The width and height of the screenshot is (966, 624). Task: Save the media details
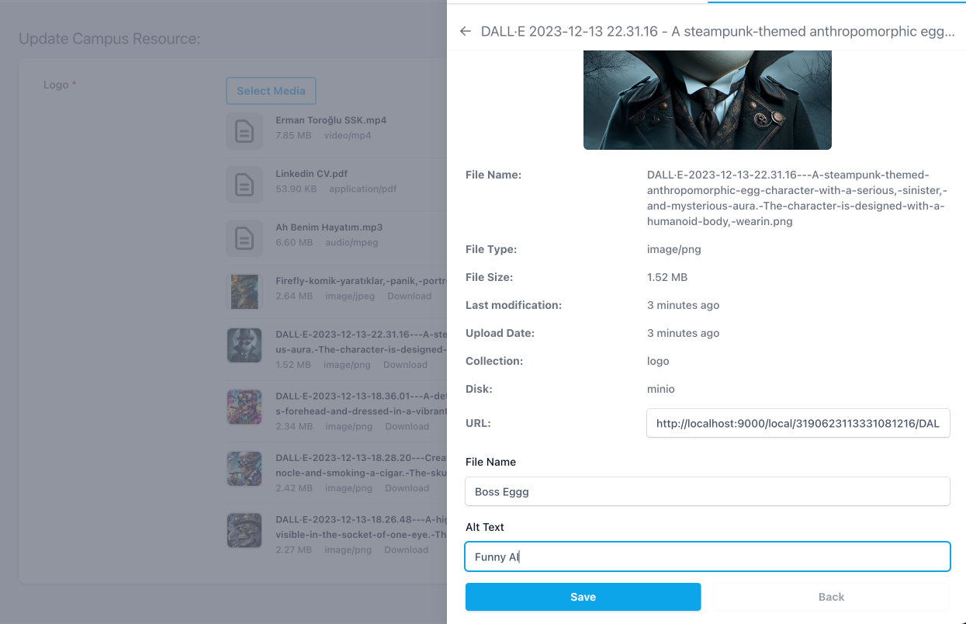click(583, 597)
